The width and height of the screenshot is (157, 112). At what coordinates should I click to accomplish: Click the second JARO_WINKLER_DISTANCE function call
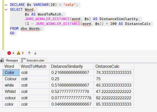pos(58,24)
